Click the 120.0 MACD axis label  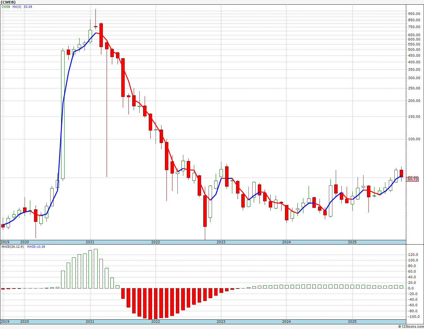[413, 255]
